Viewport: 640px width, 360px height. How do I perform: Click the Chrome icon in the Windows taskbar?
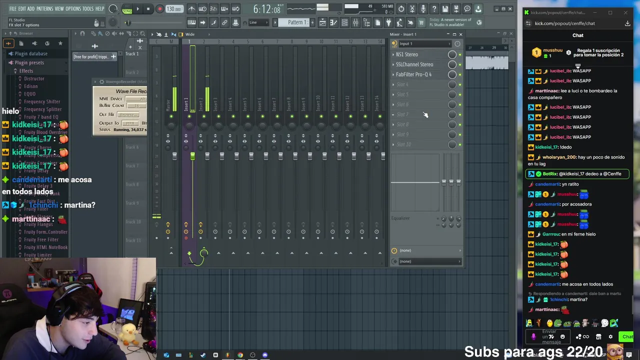pyautogui.click(x=240, y=355)
